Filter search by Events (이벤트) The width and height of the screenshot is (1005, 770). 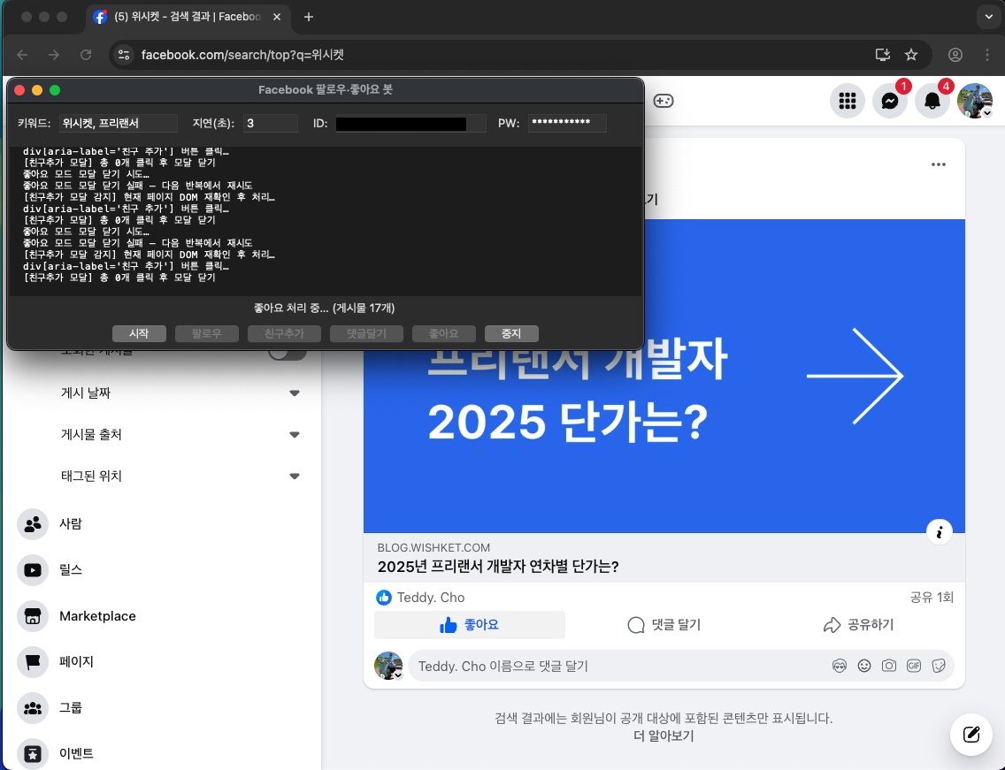pos(164,753)
